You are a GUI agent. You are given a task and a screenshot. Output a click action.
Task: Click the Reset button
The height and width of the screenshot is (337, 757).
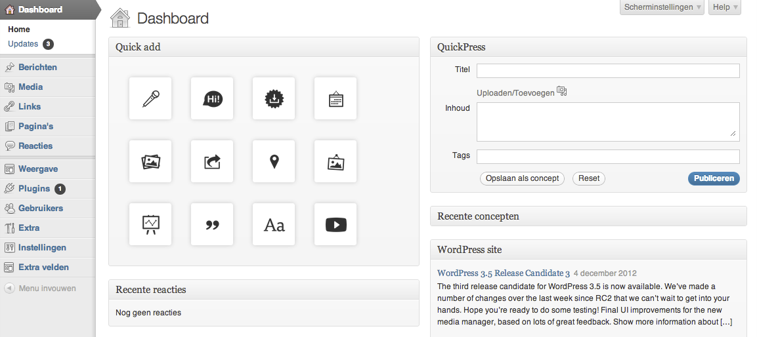click(x=588, y=178)
